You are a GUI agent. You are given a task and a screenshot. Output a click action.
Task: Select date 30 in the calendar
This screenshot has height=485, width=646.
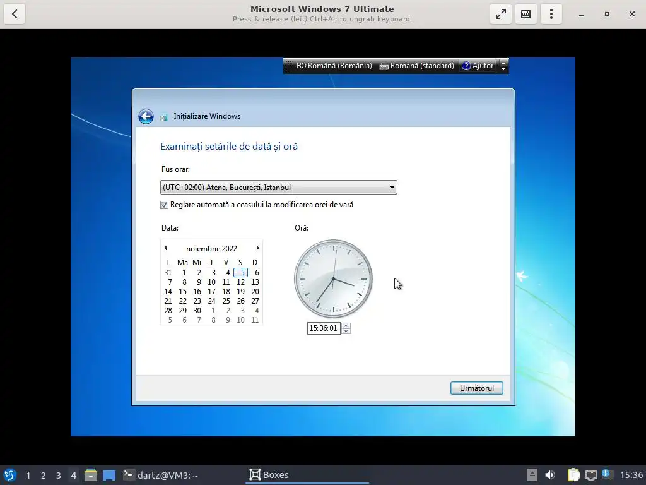point(197,311)
